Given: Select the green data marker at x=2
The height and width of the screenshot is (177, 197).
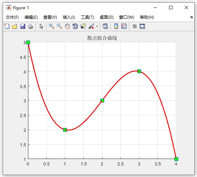Looking at the screenshot, I should click(x=102, y=100).
